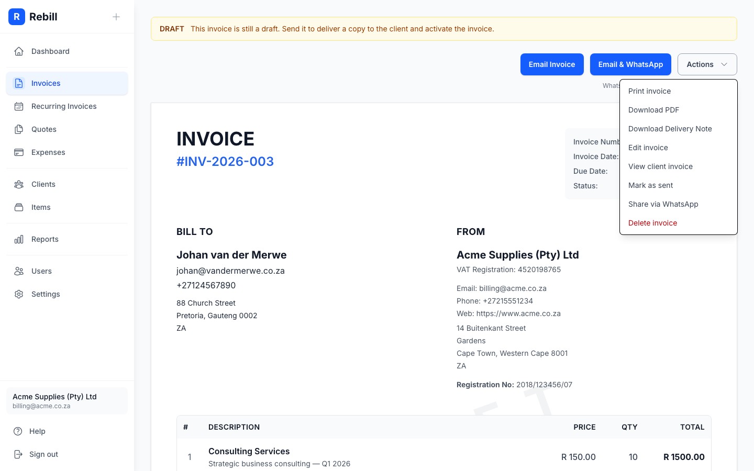Open the Expenses section icon

click(19, 152)
